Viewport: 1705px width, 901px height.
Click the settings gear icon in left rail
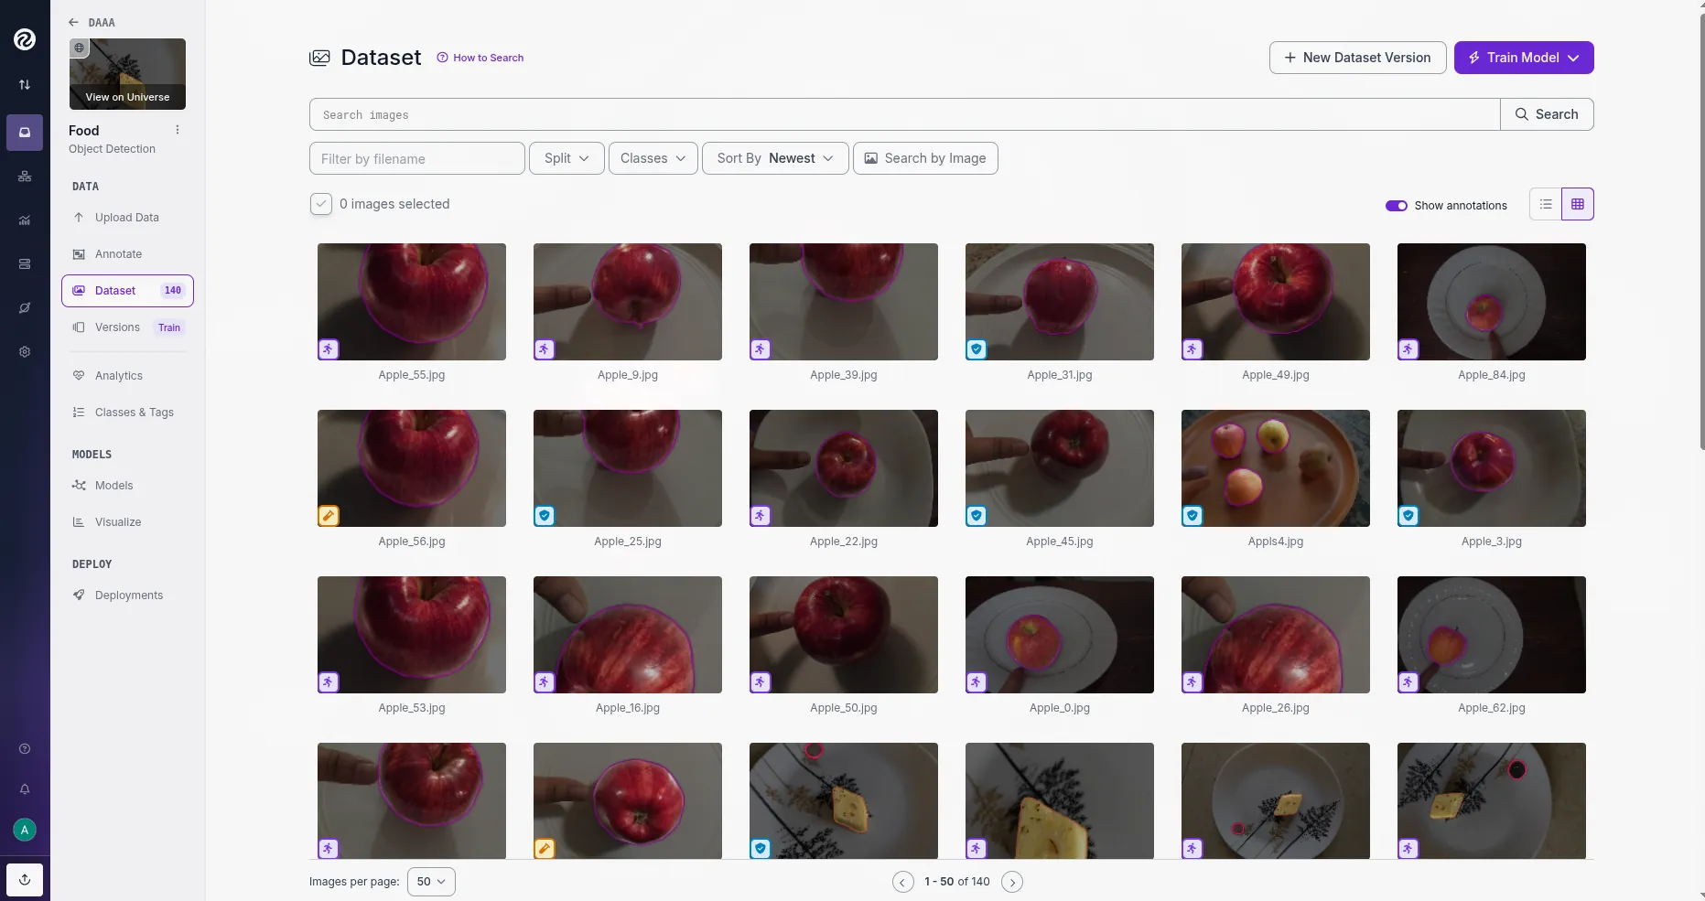pos(25,352)
